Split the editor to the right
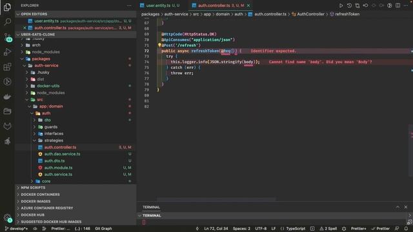 click(x=398, y=6)
